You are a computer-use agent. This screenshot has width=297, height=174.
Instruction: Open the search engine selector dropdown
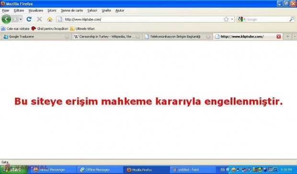point(241,19)
